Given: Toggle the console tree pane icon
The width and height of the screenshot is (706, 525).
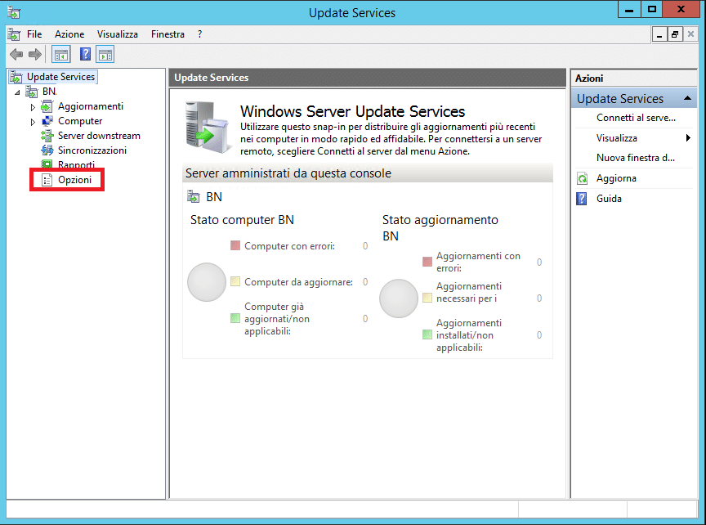Looking at the screenshot, I should 60,55.
